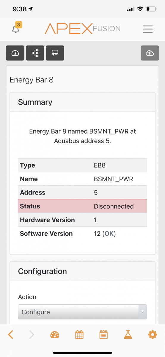Open the modules tree view

(35, 53)
